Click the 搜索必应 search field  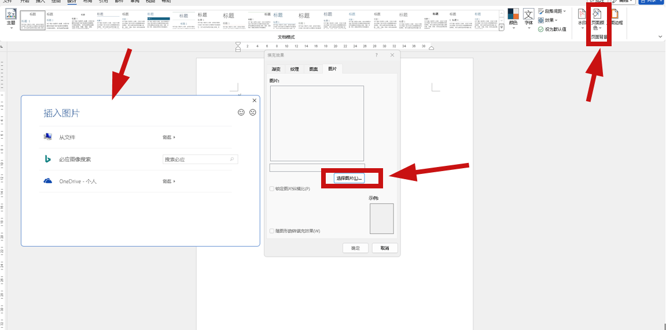(x=200, y=160)
